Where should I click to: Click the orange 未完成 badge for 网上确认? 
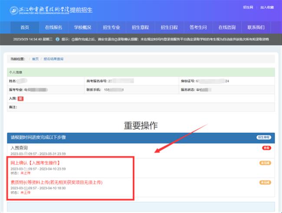click(265, 163)
